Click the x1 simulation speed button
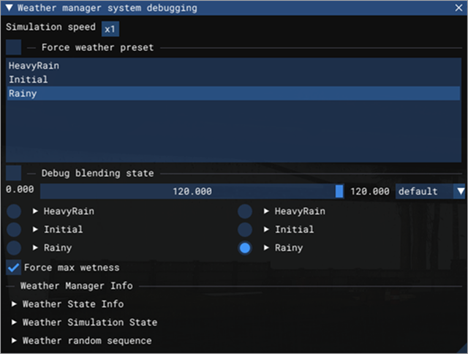468x354 pixels. pos(110,29)
